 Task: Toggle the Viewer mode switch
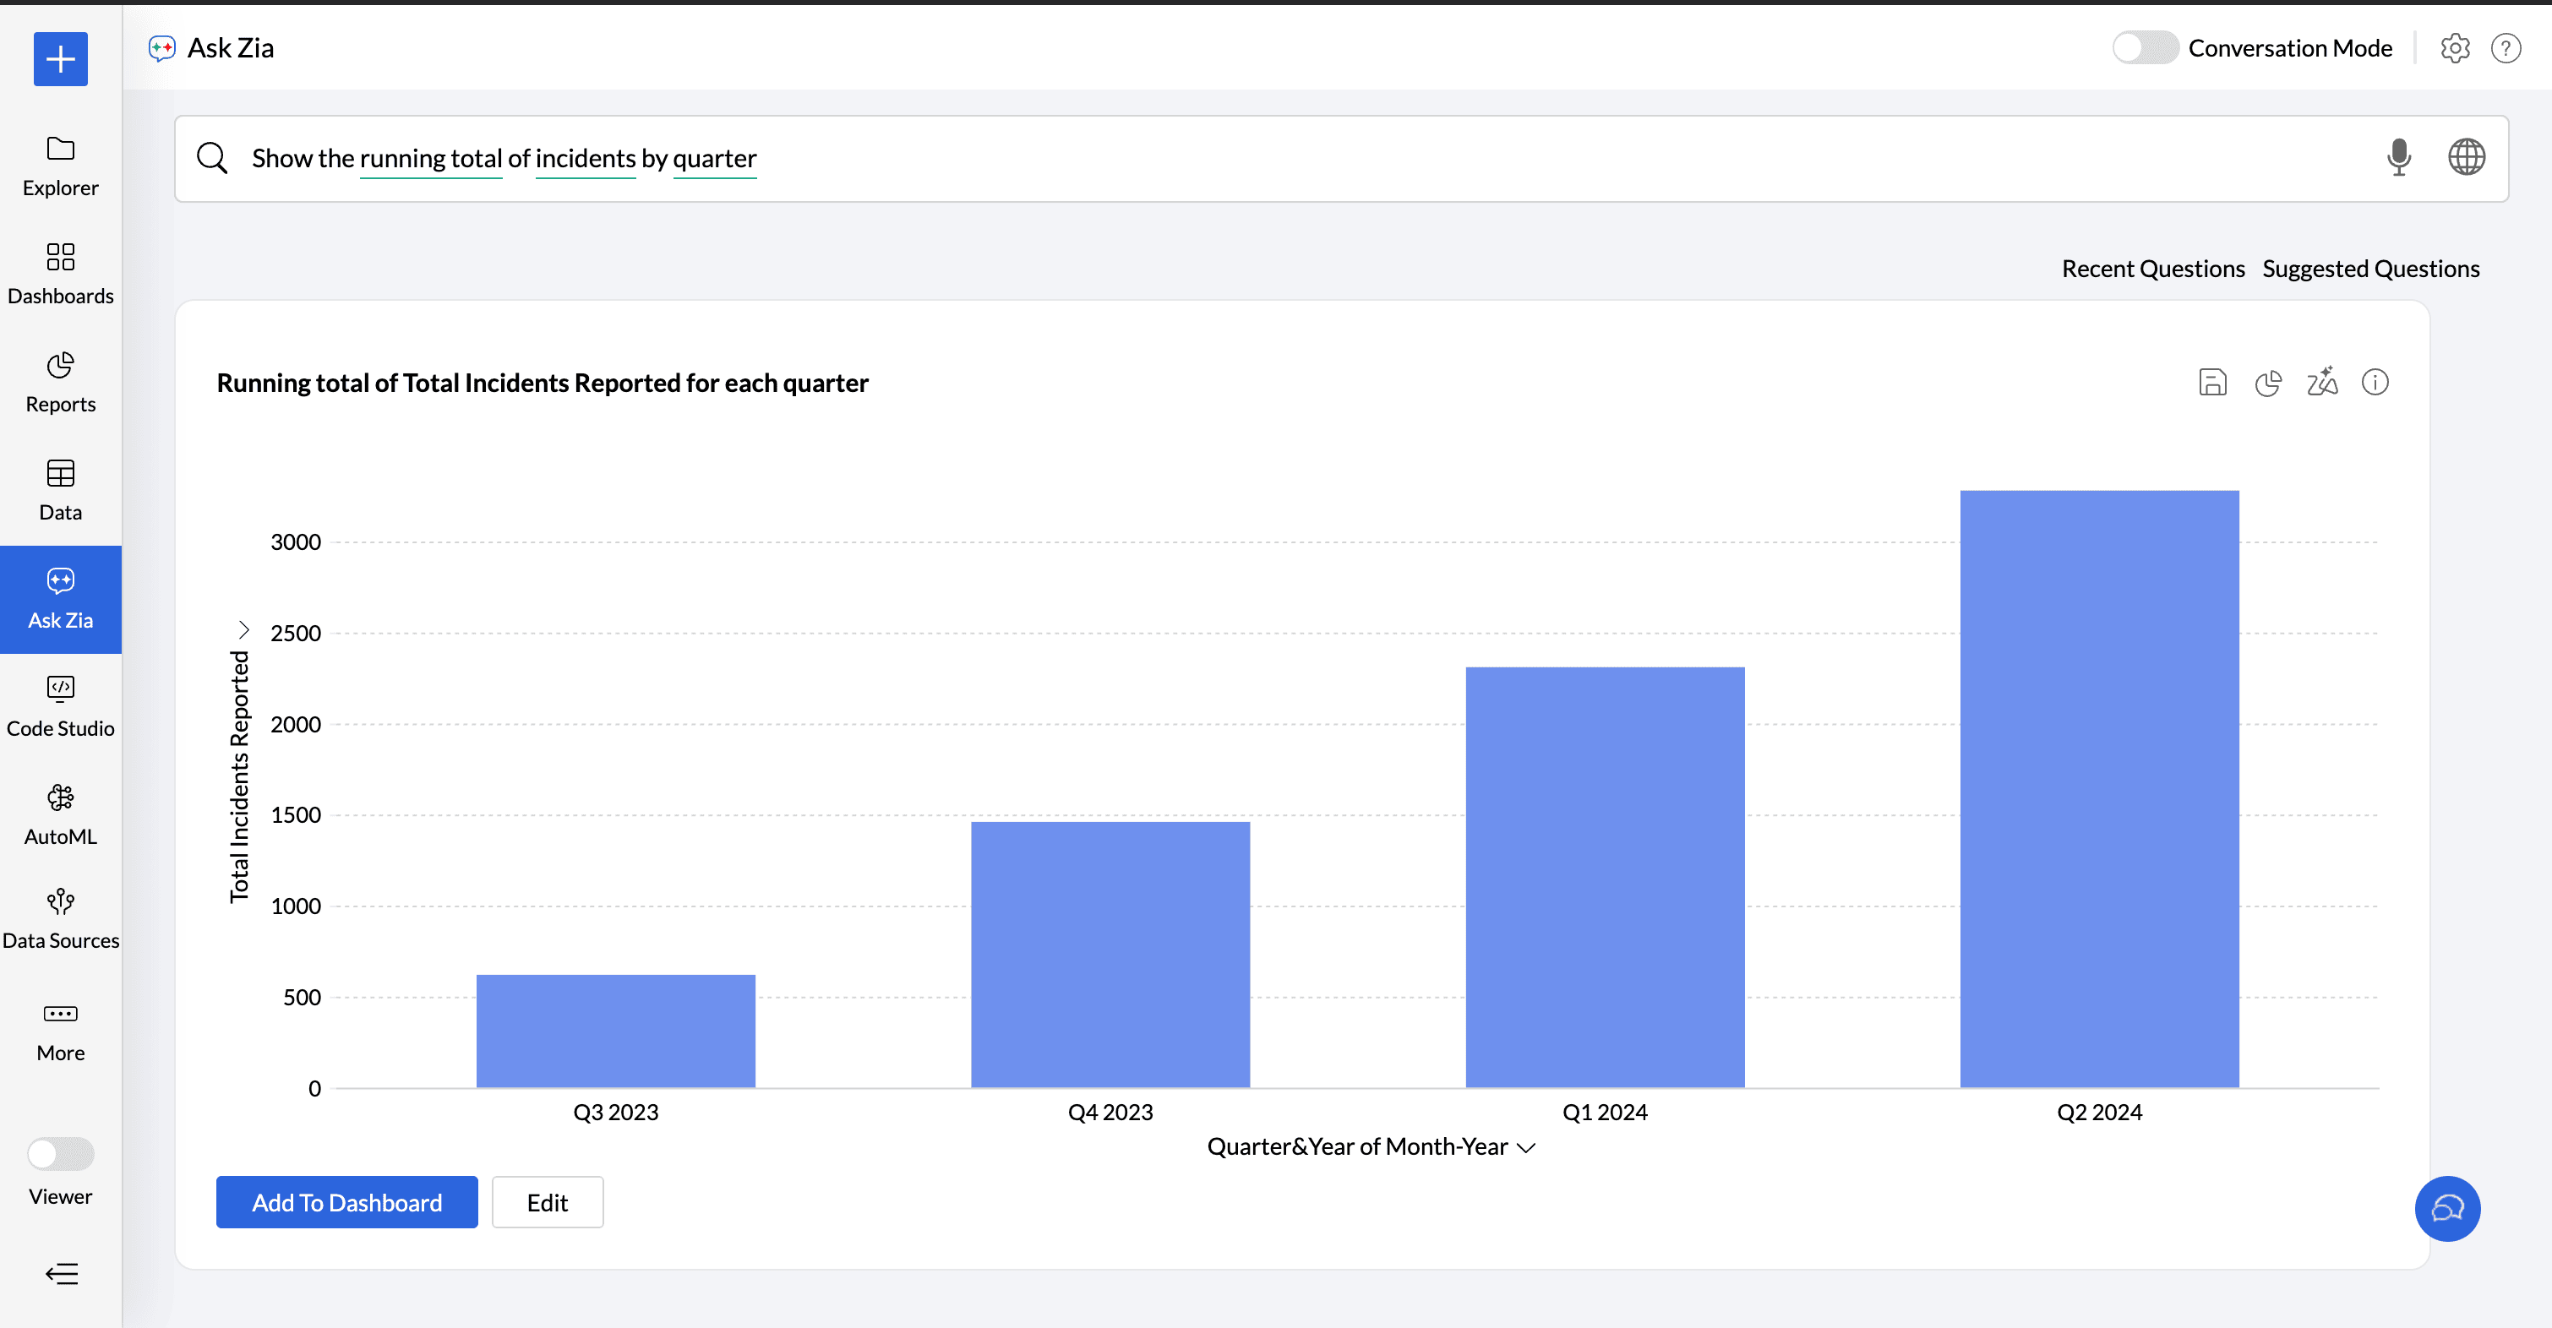click(x=61, y=1154)
